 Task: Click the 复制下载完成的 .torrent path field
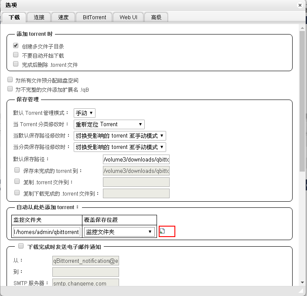pyautogui.click(x=136, y=193)
